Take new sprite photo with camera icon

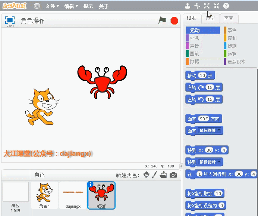(173, 175)
